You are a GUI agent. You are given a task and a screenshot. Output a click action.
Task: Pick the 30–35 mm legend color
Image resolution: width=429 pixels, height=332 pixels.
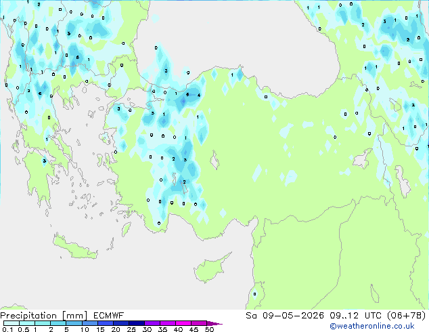152,323
